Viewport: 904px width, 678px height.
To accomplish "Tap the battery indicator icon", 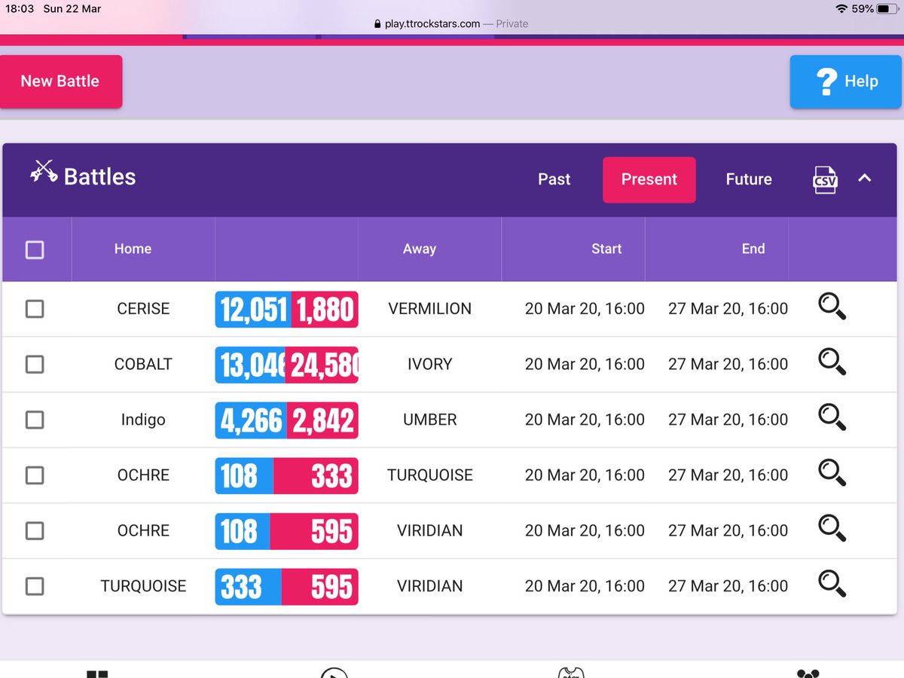I will [888, 9].
